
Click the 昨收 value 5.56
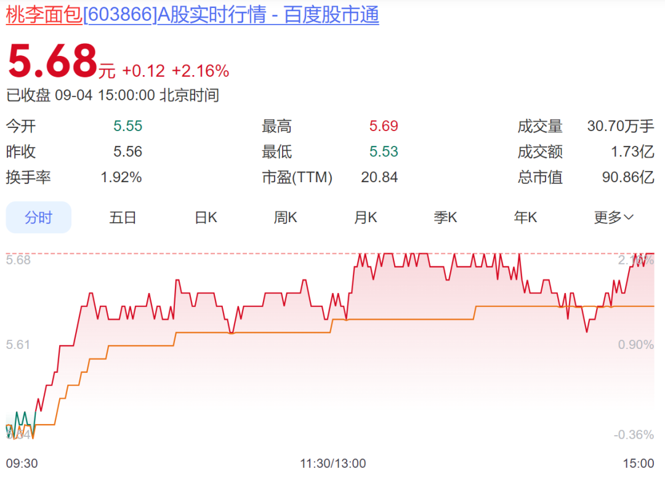click(127, 151)
